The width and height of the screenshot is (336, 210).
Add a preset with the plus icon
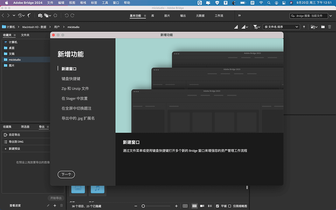coord(55,206)
